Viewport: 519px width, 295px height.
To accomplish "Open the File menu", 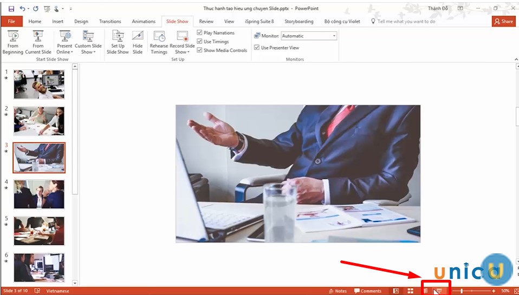I will [x=11, y=21].
